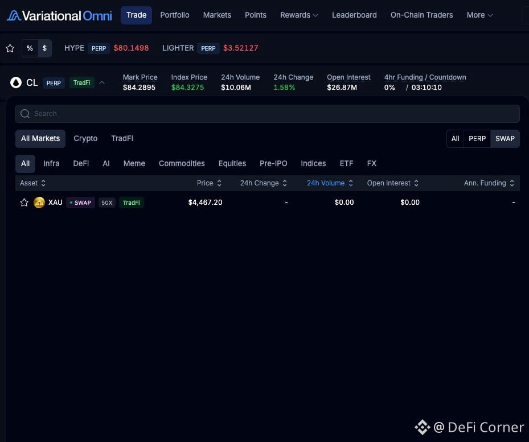Click the Mark Price $84.2895 value
The width and height of the screenshot is (529, 442).
[139, 88]
